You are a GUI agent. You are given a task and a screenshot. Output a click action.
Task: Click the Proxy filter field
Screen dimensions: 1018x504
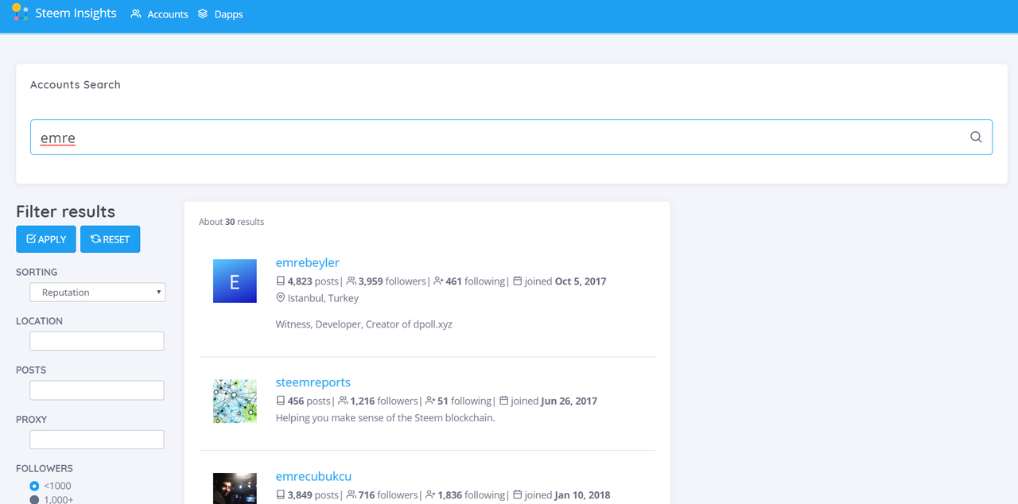[97, 440]
